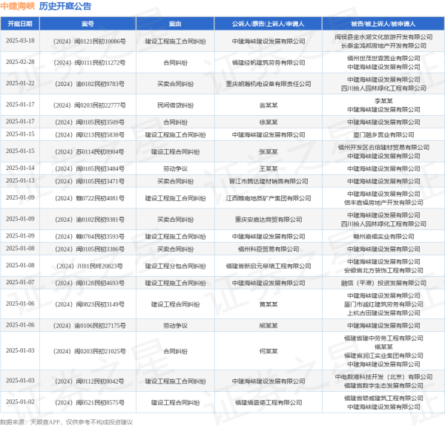Click the 开庭日期 column header
This screenshot has height=426, width=445.
point(20,24)
